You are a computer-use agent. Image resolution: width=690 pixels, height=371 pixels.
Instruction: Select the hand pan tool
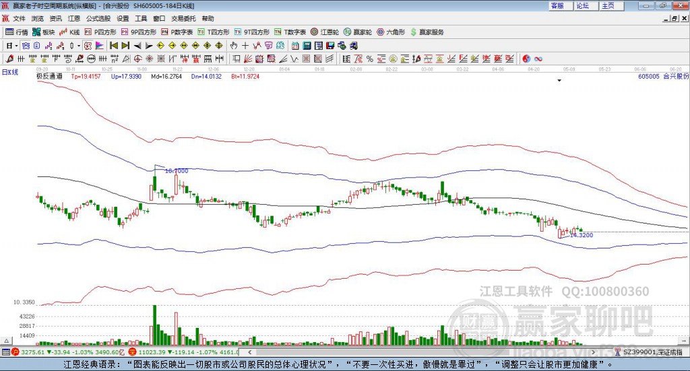click(234, 46)
